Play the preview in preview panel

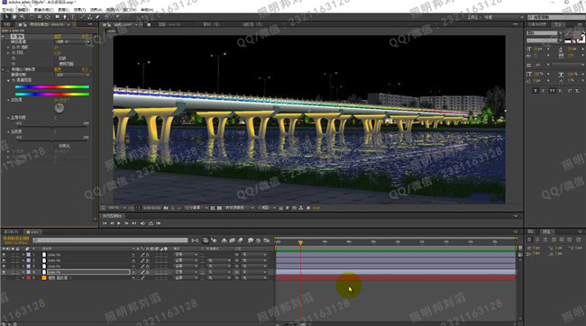(119, 223)
